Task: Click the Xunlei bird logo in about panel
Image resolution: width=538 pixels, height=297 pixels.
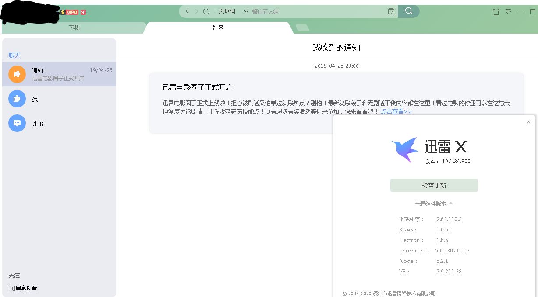Action: click(403, 149)
